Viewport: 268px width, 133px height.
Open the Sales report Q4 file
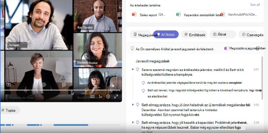tap(151, 15)
